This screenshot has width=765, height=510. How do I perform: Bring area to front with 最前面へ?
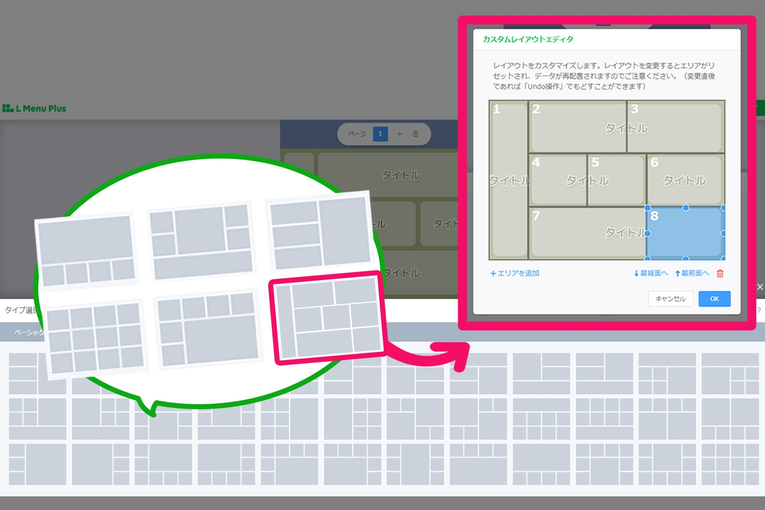click(692, 273)
